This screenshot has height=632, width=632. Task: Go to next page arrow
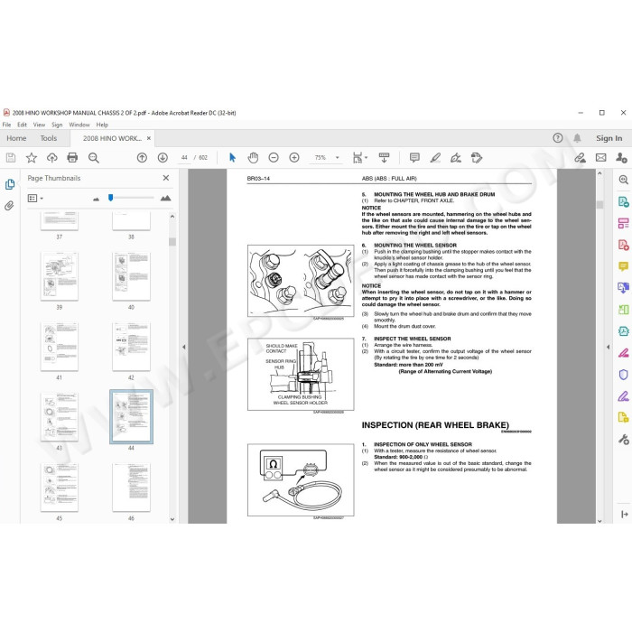[x=163, y=158]
